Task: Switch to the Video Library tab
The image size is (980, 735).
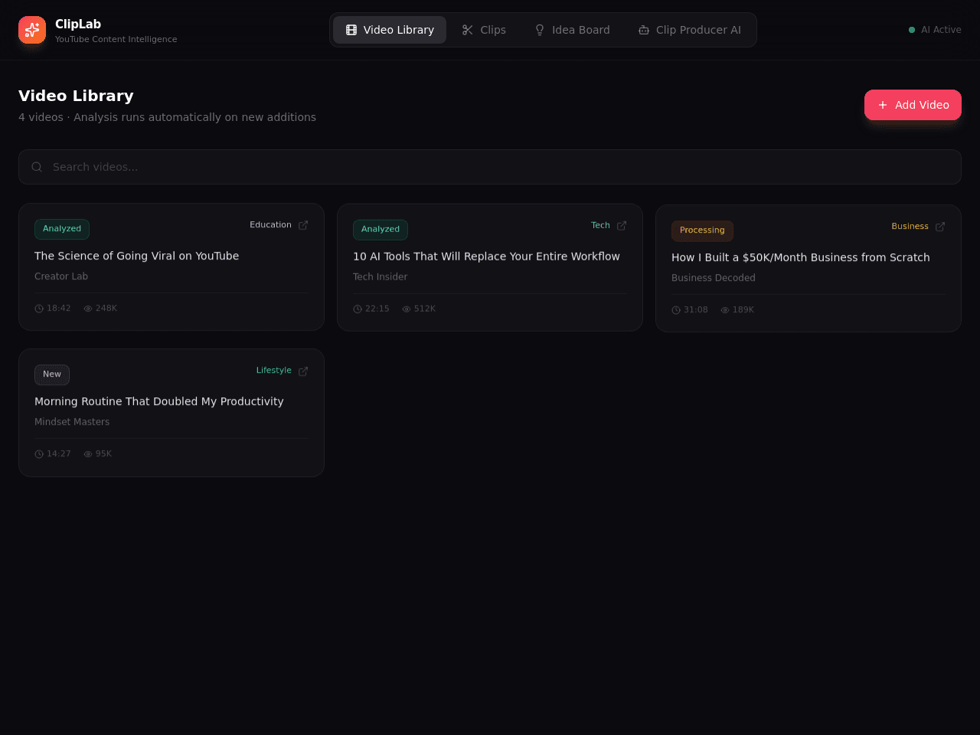Action: coord(390,30)
